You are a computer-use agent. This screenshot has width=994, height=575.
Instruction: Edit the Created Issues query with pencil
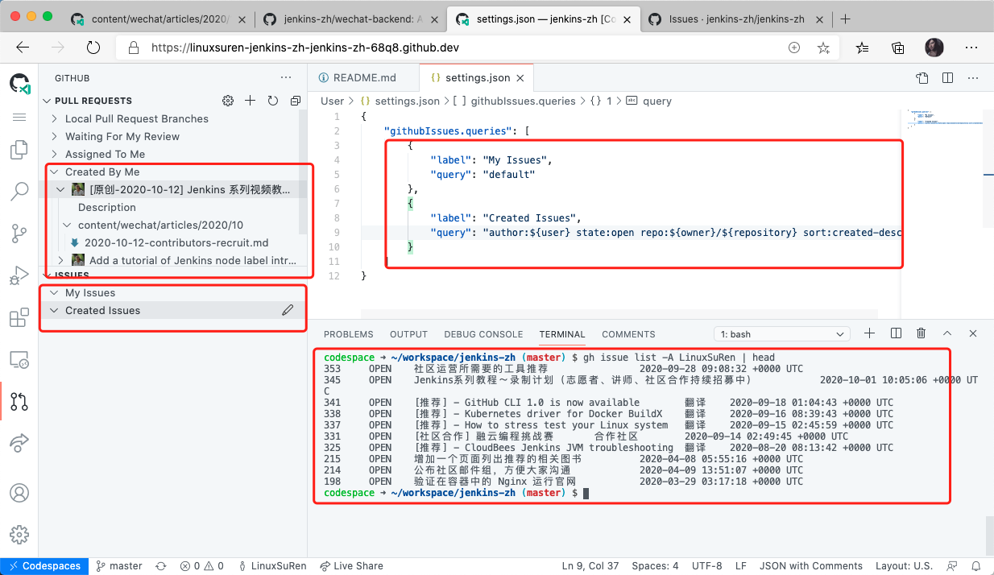[288, 310]
